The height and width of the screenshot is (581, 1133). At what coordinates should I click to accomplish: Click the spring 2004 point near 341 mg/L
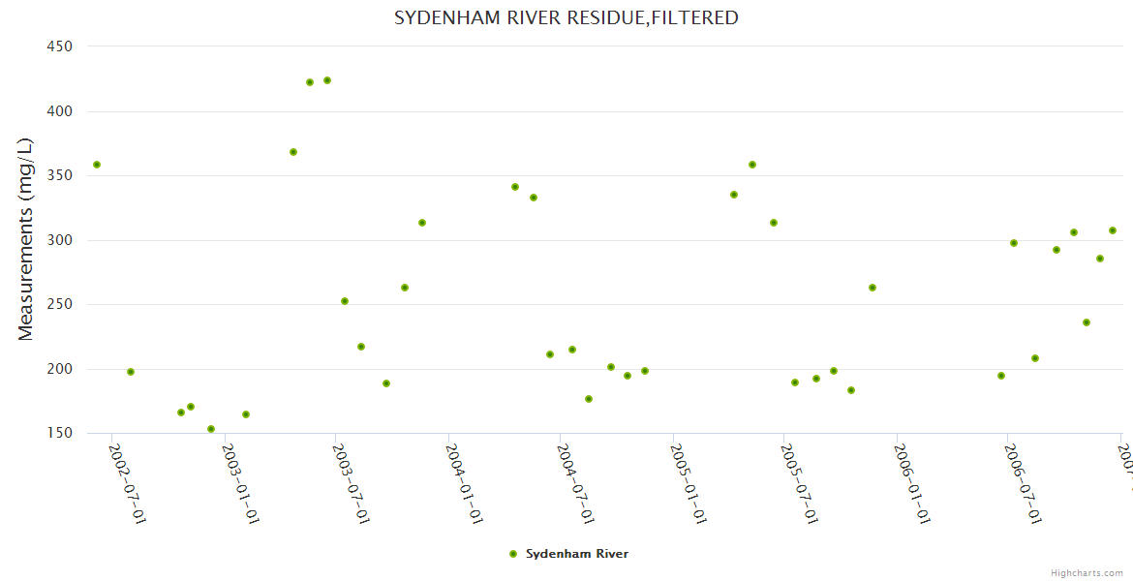click(515, 187)
